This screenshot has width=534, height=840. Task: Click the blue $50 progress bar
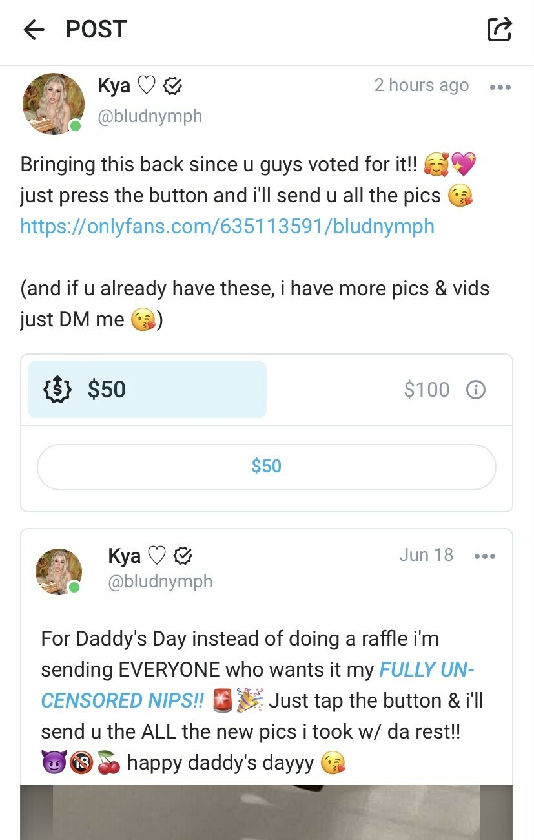click(x=147, y=390)
